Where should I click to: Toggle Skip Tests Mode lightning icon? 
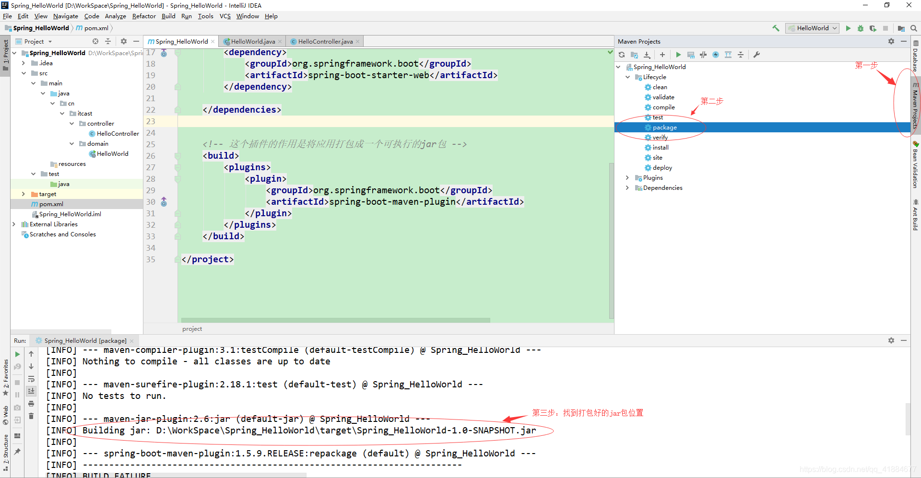click(x=716, y=55)
